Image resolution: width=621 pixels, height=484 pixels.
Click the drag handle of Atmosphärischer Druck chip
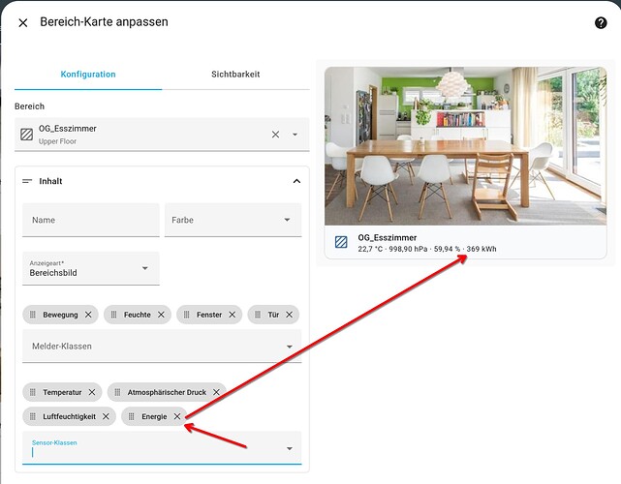click(x=117, y=392)
